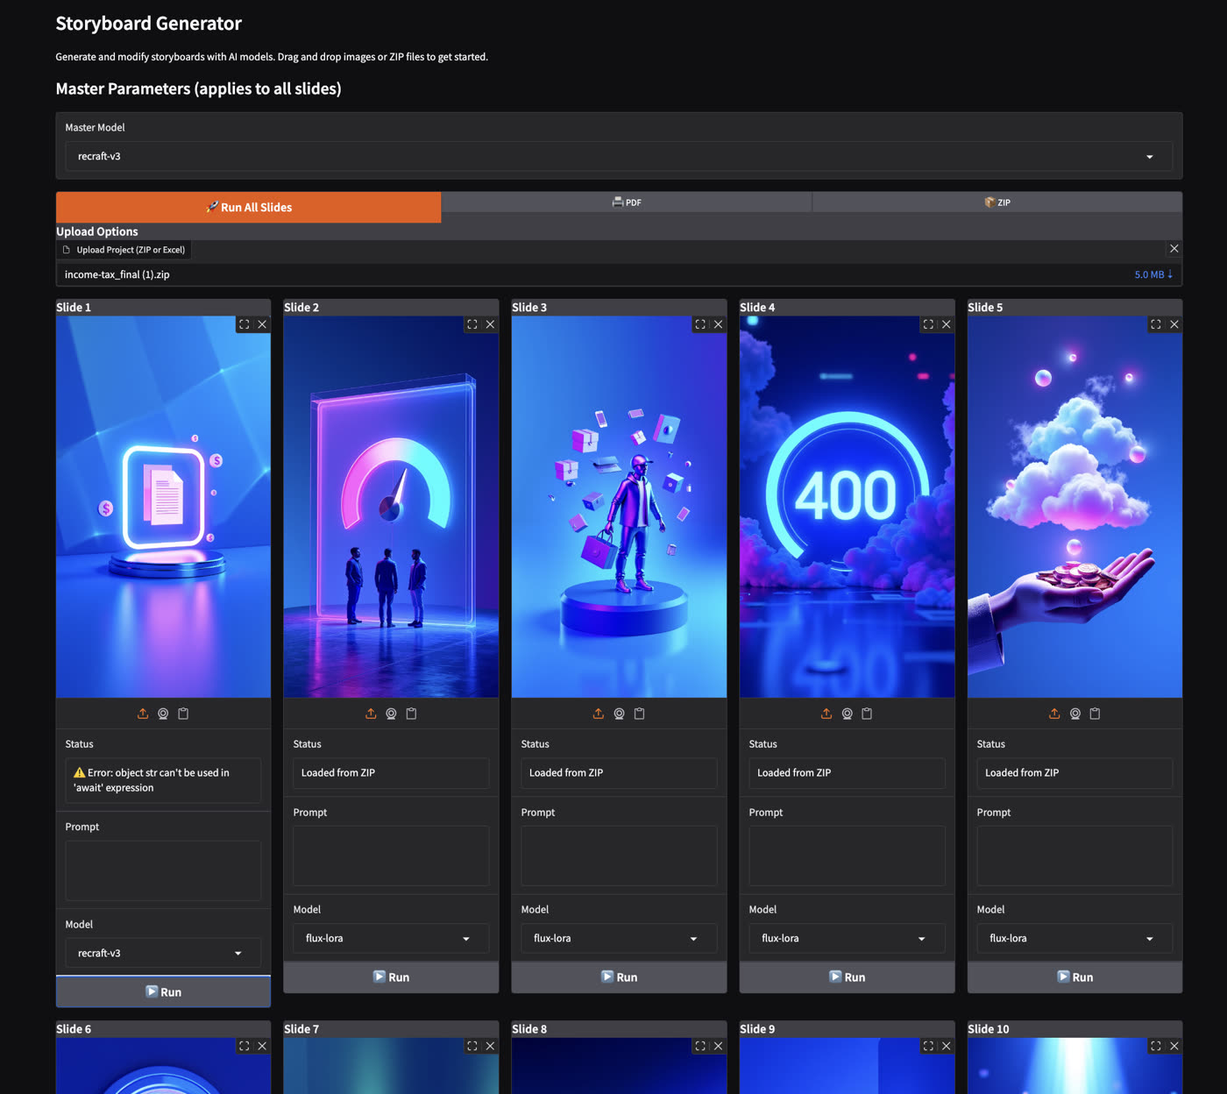Image resolution: width=1227 pixels, height=1094 pixels.
Task: Click the Slide 3 Prompt text box
Action: pyautogui.click(x=619, y=856)
